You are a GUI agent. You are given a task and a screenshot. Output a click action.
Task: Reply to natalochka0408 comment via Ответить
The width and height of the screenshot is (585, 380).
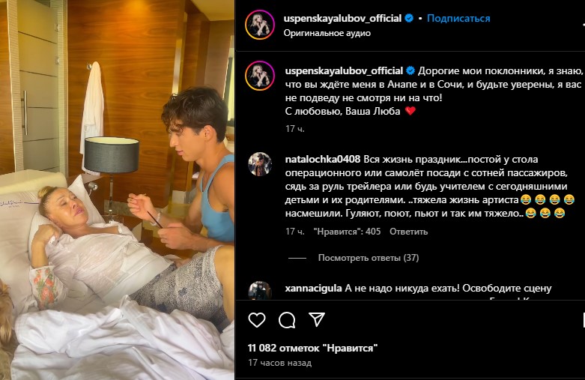click(408, 232)
